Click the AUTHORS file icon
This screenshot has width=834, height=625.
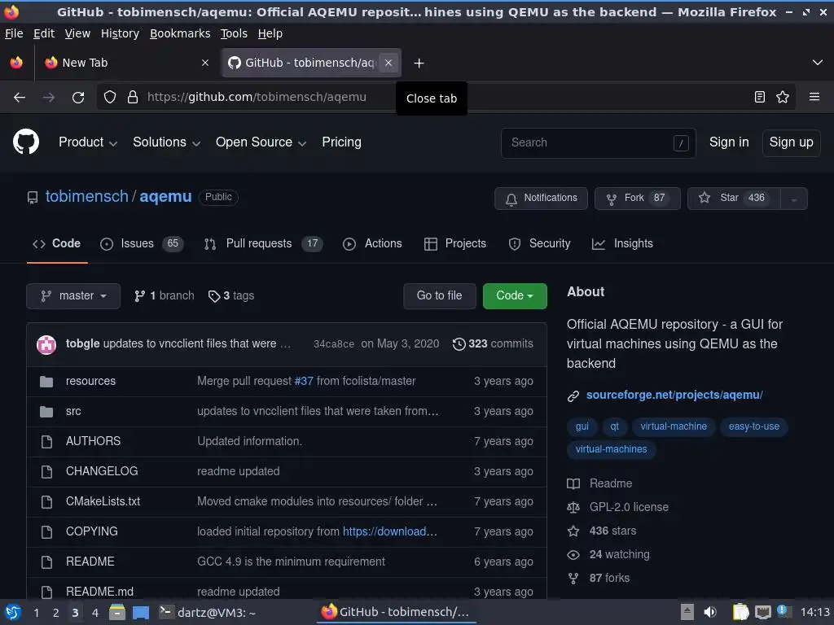pos(46,442)
